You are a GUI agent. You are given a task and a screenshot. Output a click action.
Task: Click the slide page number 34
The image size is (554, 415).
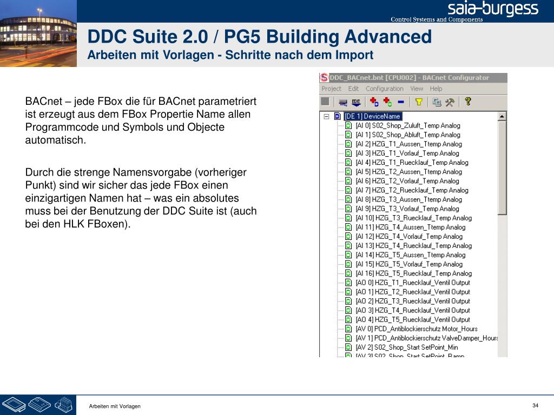click(535, 405)
